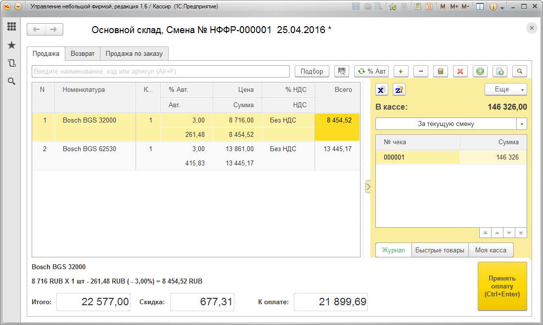
Task: Click the Подбор button
Action: tap(312, 71)
